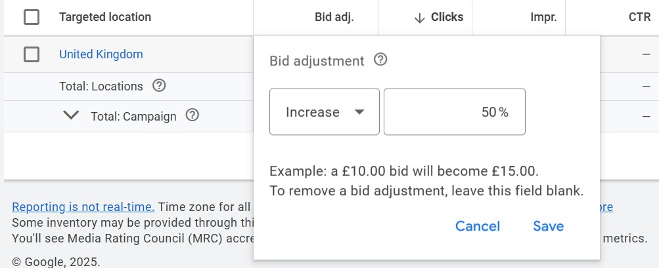Click help icon next to Total: Campaign
Viewport: 659px width, 268px height.
coord(192,115)
